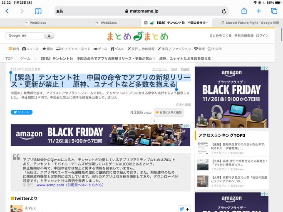Image resolution: width=283 pixels, height=212 pixels.
Task: Click sidebar Amazon ad info icon
Action: point(263,69)
